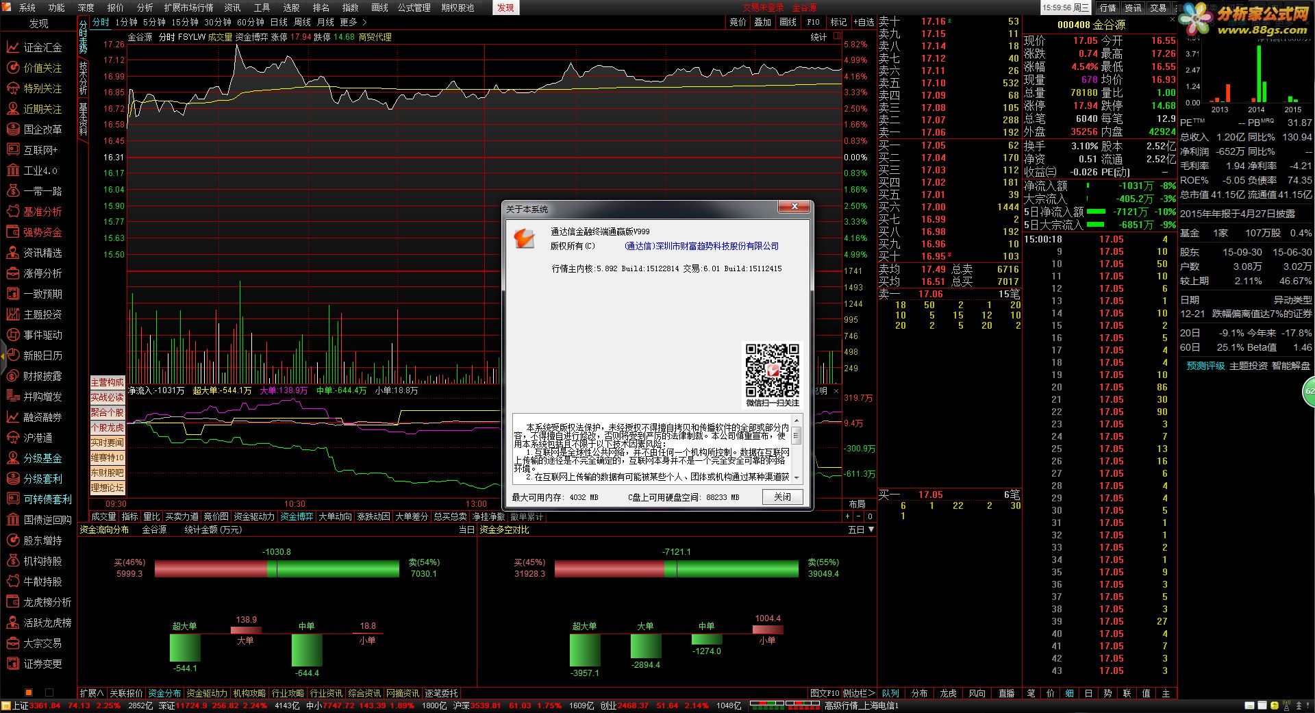Toggle the empty square at sidebar bottom
Image resolution: width=1315 pixels, height=713 pixels.
pyautogui.click(x=49, y=692)
